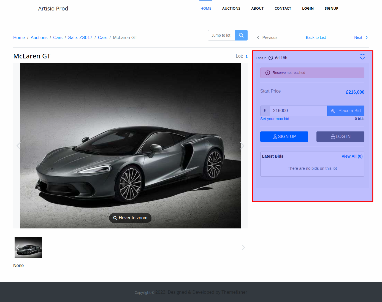Open the Auctions navigation menu item
382x302 pixels.
[x=231, y=9]
